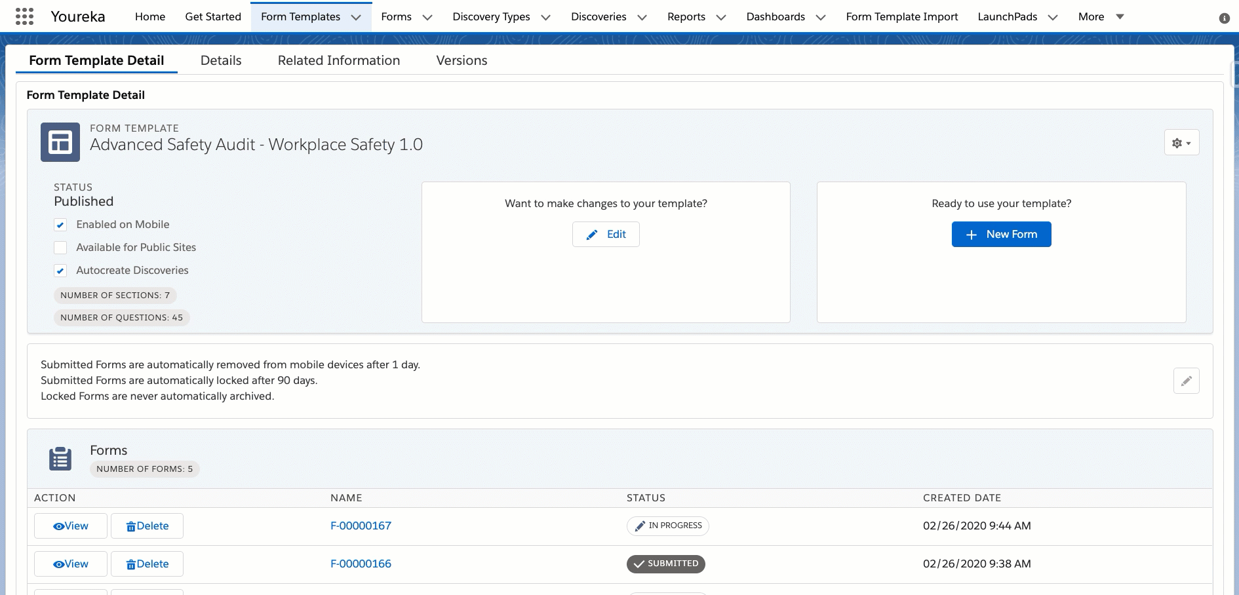Select the Form Template Detail tab
Screen dimensions: 1239x595
point(96,60)
